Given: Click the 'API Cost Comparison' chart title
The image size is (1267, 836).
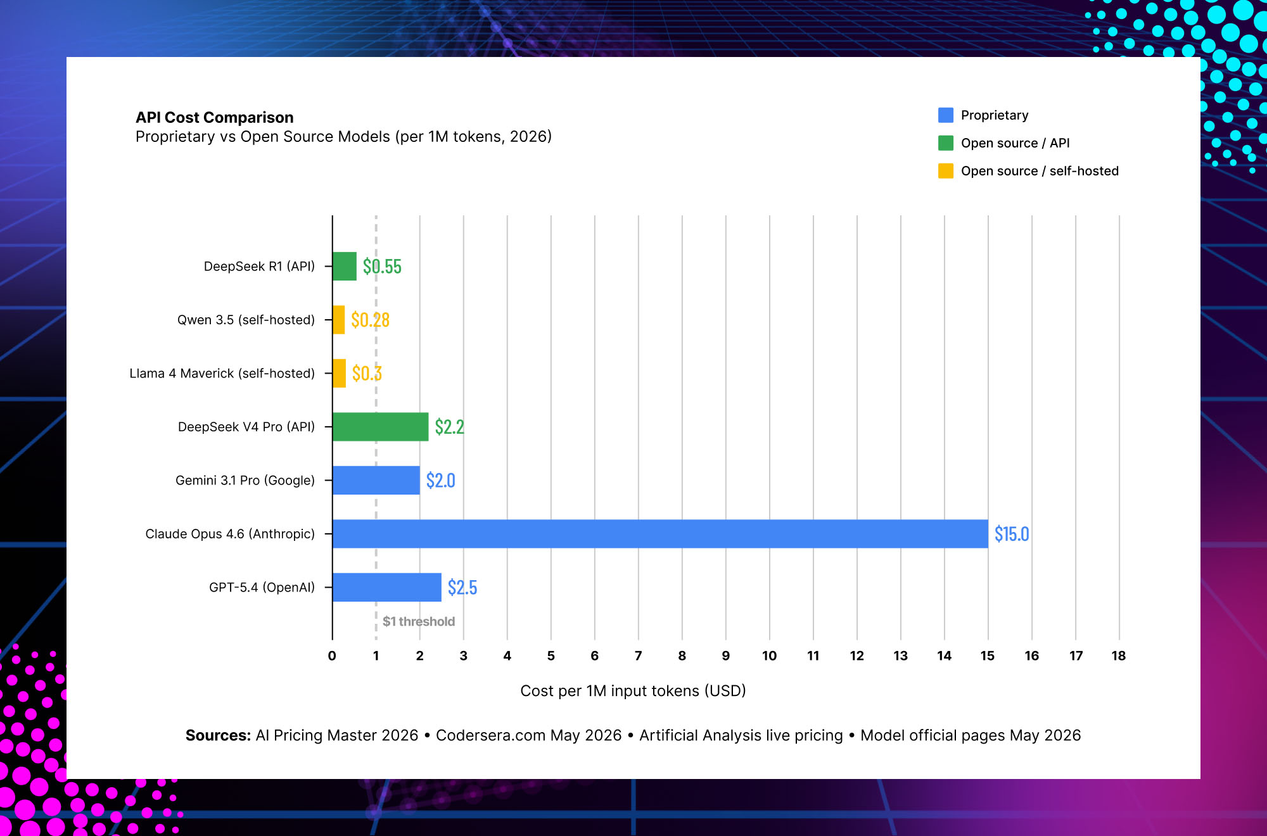Looking at the screenshot, I should 215,117.
